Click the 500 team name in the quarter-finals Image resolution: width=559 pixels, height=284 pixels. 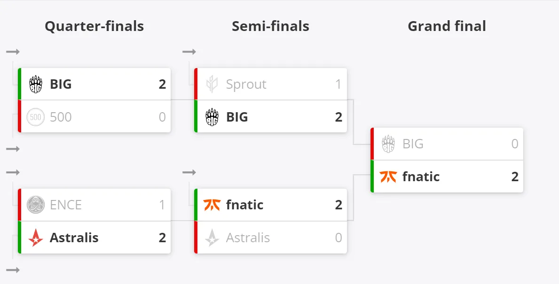click(61, 117)
